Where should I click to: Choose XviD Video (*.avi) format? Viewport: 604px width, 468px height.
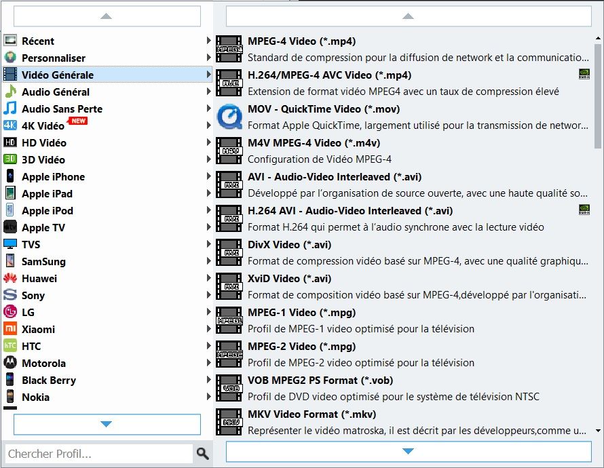click(x=403, y=286)
